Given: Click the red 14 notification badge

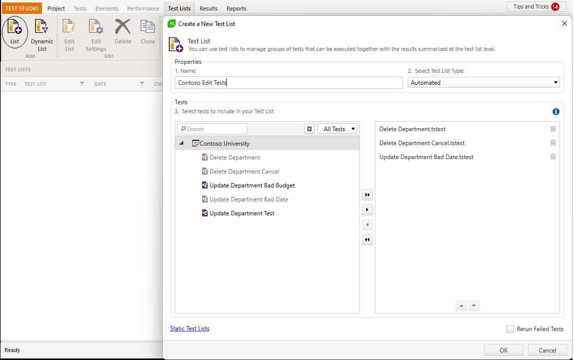Looking at the screenshot, I should click(555, 6).
